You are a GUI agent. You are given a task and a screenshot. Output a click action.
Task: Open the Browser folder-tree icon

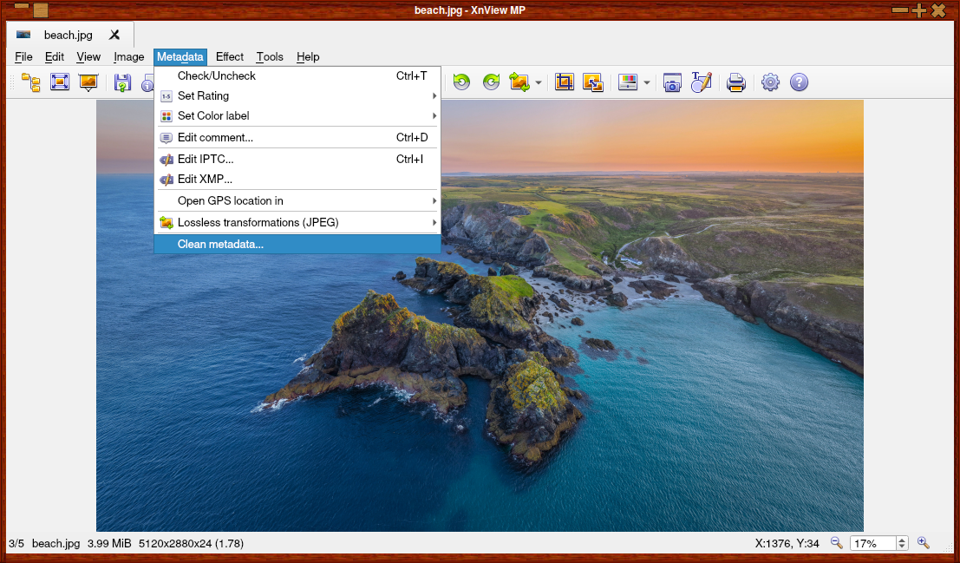pyautogui.click(x=31, y=82)
